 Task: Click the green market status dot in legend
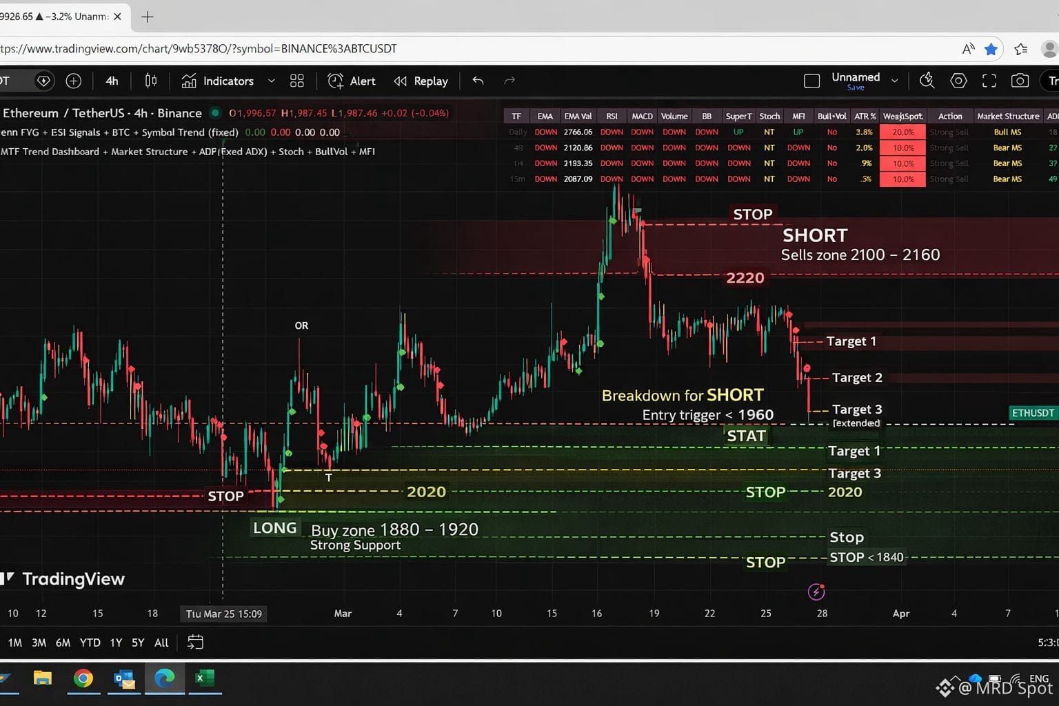215,113
